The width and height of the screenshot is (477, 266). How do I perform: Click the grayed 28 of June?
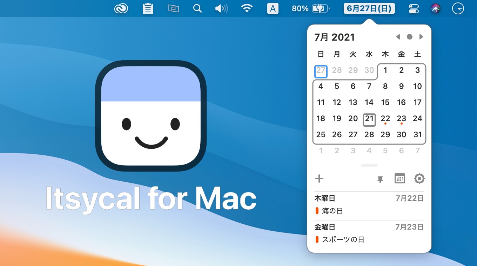pos(337,70)
